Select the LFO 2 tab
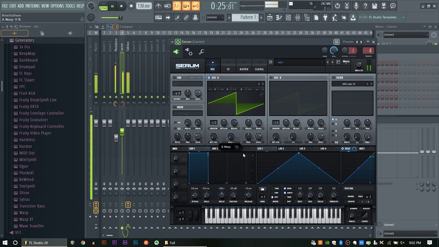439x247 pixels. pyautogui.click(x=281, y=149)
